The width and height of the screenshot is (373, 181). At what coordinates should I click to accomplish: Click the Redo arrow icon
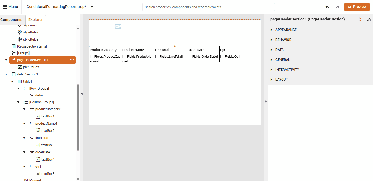(x=338, y=7)
